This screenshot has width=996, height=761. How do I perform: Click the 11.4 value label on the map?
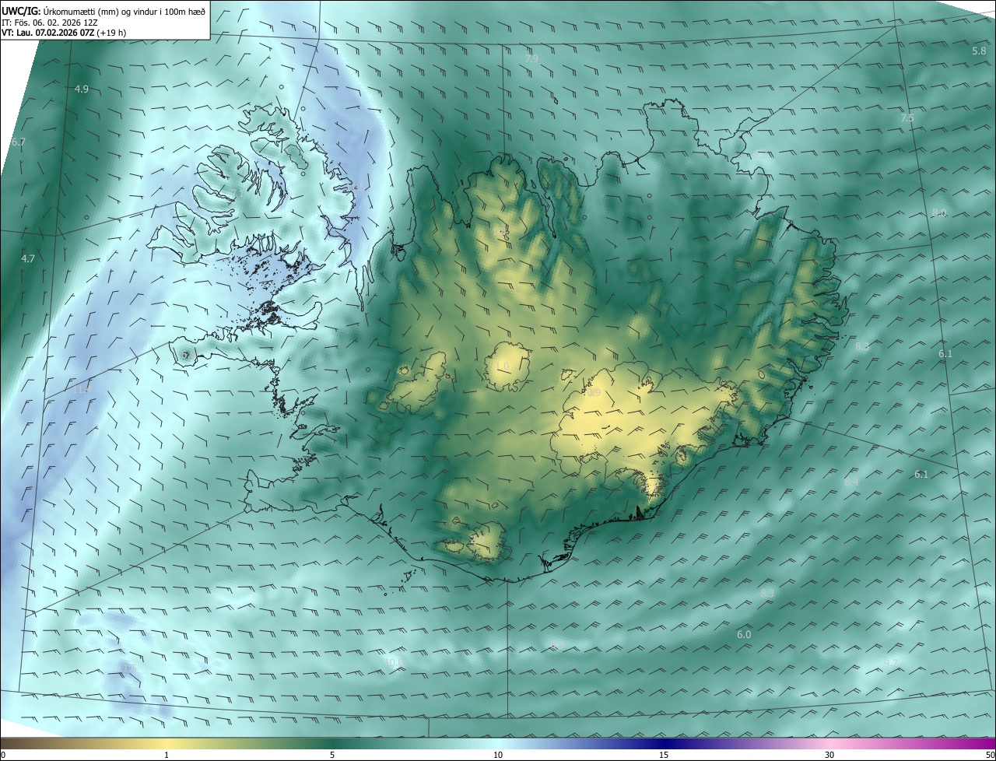pyautogui.click(x=82, y=389)
